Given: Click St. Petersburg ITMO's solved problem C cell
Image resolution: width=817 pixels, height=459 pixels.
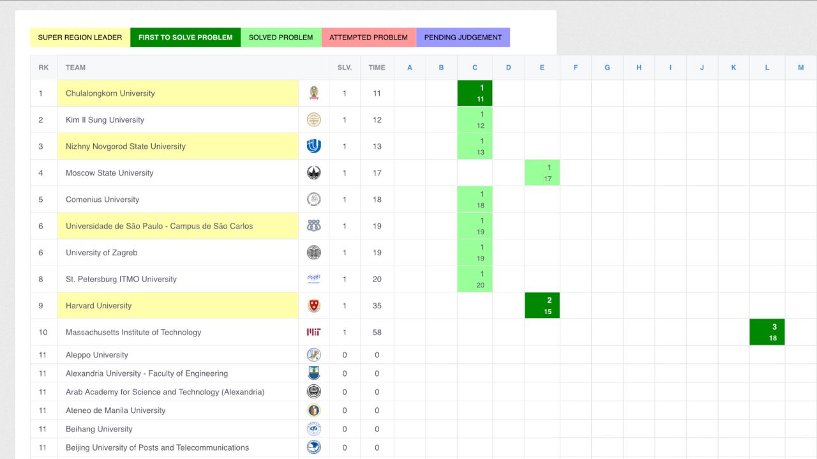Looking at the screenshot, I should [x=475, y=279].
